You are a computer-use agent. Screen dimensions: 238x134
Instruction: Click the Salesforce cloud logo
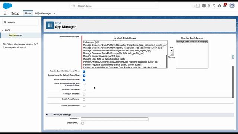(x=7, y=6)
